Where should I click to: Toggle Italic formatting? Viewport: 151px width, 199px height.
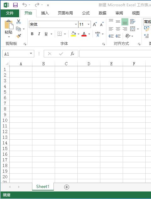(39, 34)
